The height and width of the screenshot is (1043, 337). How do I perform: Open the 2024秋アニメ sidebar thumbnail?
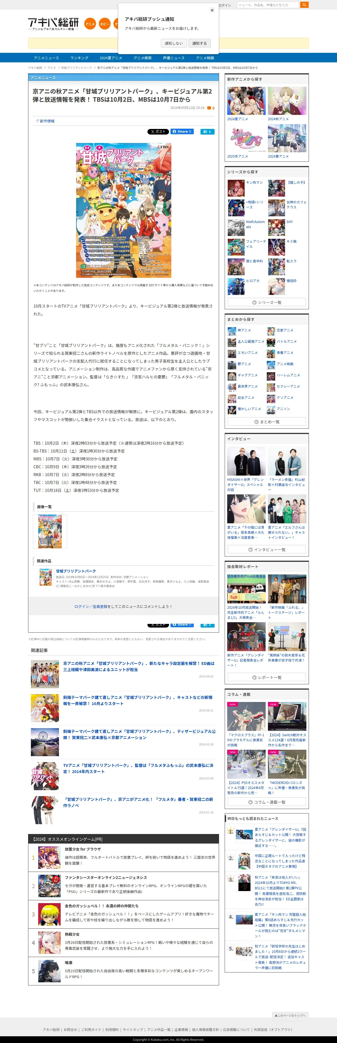pyautogui.click(x=287, y=101)
